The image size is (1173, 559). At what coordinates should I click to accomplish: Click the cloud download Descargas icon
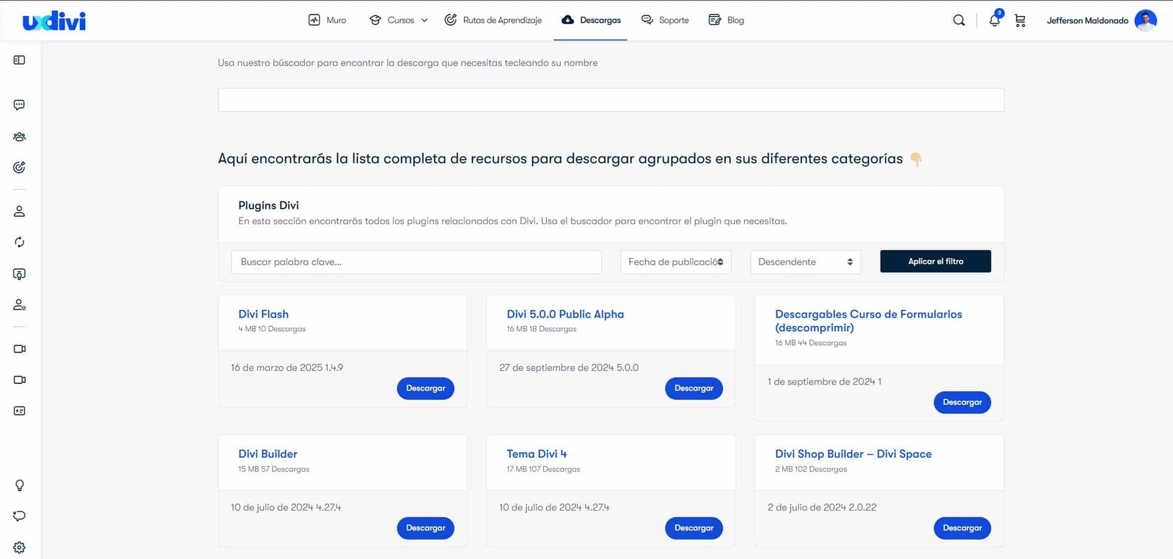click(x=567, y=21)
